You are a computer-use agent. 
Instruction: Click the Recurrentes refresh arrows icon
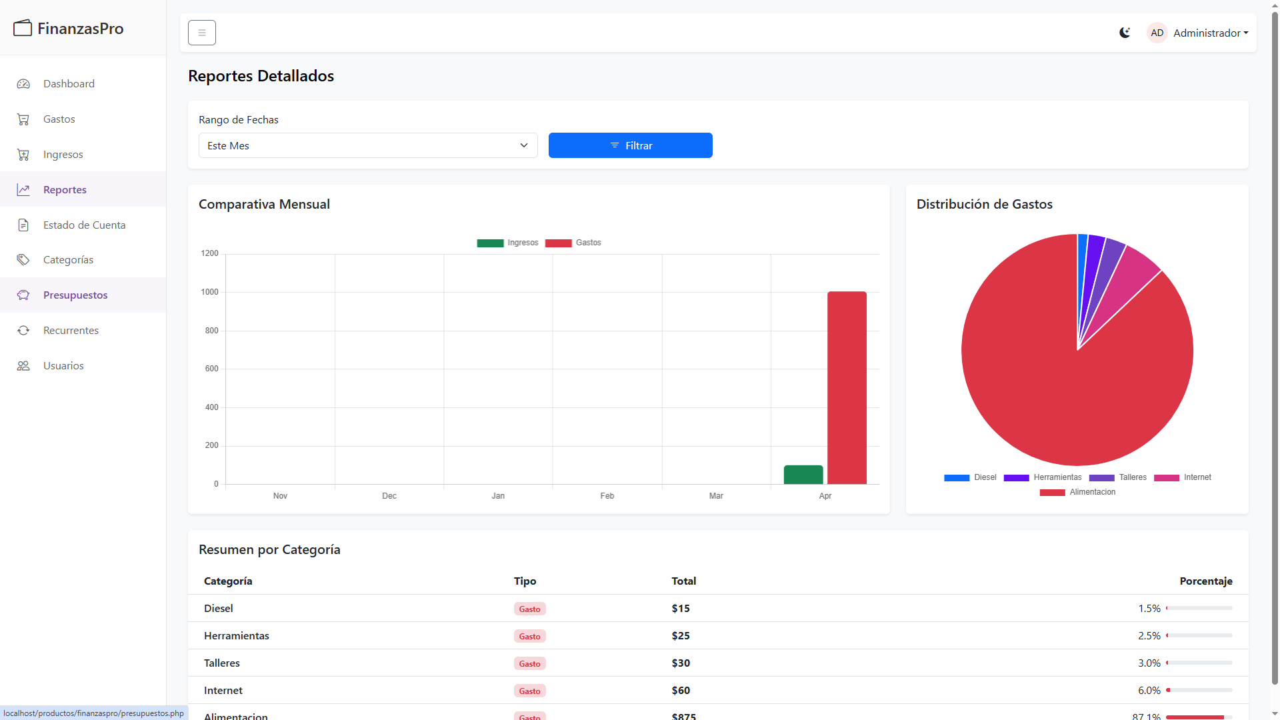click(x=23, y=331)
